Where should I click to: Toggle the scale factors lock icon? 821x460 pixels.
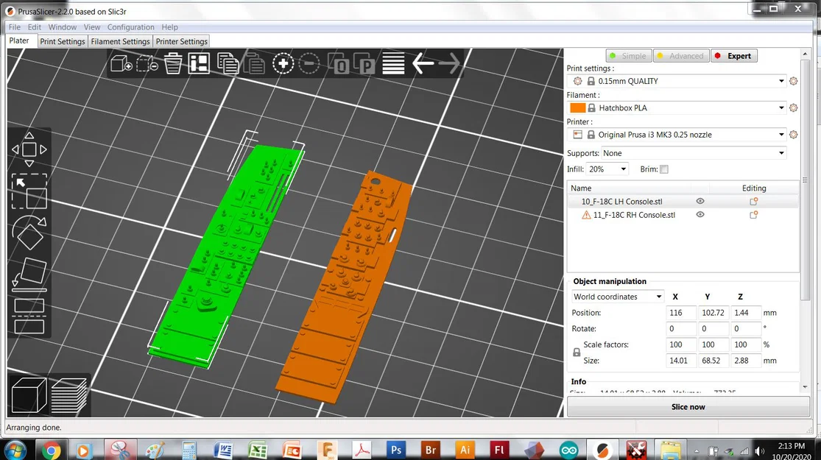[x=577, y=353]
